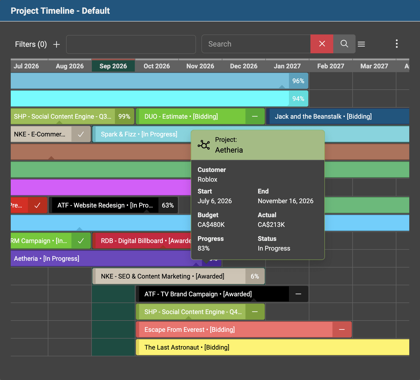Image resolution: width=420 pixels, height=380 pixels.
Task: Click the November 16, 2026 end date
Action: 285,201
